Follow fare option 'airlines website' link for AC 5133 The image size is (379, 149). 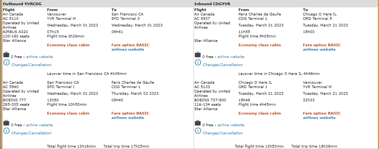click(319, 118)
